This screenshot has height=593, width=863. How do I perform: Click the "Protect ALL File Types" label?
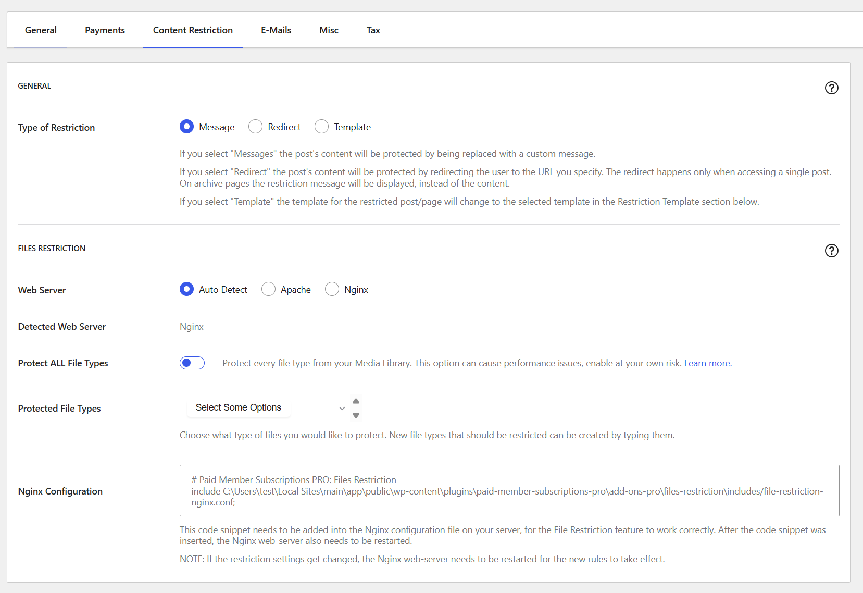point(63,363)
